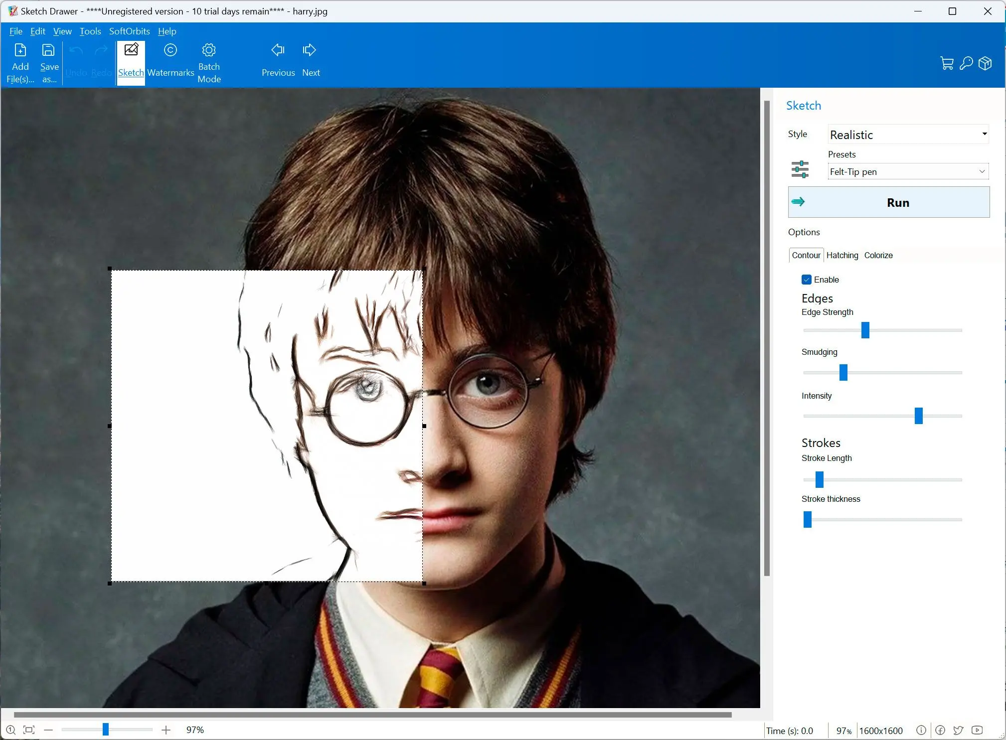1006x740 pixels.
Task: Drag the Edge Strength slider
Action: point(865,331)
